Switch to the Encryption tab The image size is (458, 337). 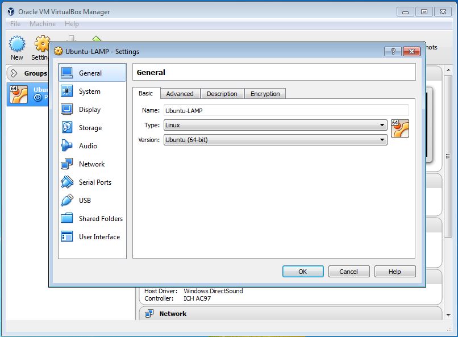click(265, 94)
